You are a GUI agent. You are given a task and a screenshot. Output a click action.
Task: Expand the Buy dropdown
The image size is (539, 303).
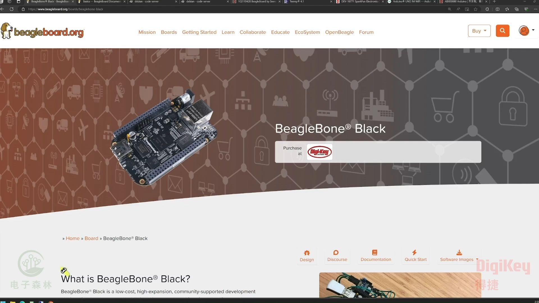click(479, 31)
